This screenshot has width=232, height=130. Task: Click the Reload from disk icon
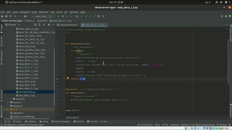pos(11,16)
